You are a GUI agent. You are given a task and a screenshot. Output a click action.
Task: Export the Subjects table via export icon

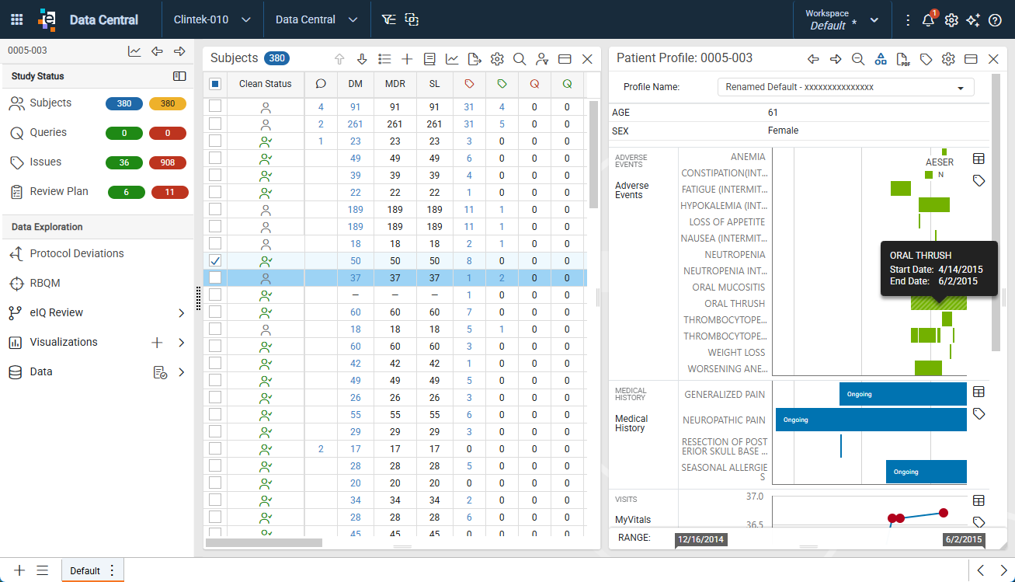pyautogui.click(x=474, y=59)
